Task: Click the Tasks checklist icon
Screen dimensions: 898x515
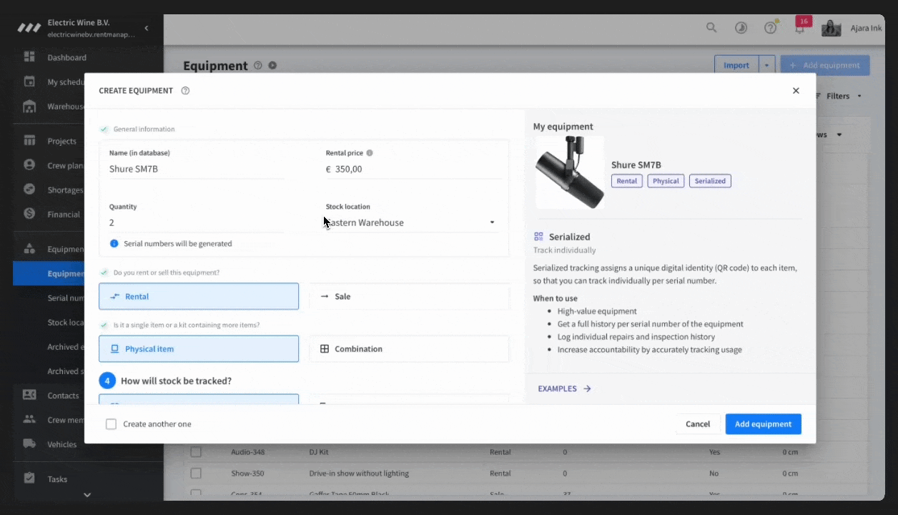Action: (x=29, y=479)
